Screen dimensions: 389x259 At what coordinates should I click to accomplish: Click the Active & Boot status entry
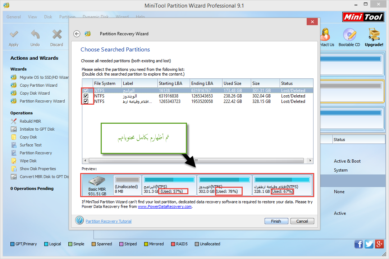(347, 161)
